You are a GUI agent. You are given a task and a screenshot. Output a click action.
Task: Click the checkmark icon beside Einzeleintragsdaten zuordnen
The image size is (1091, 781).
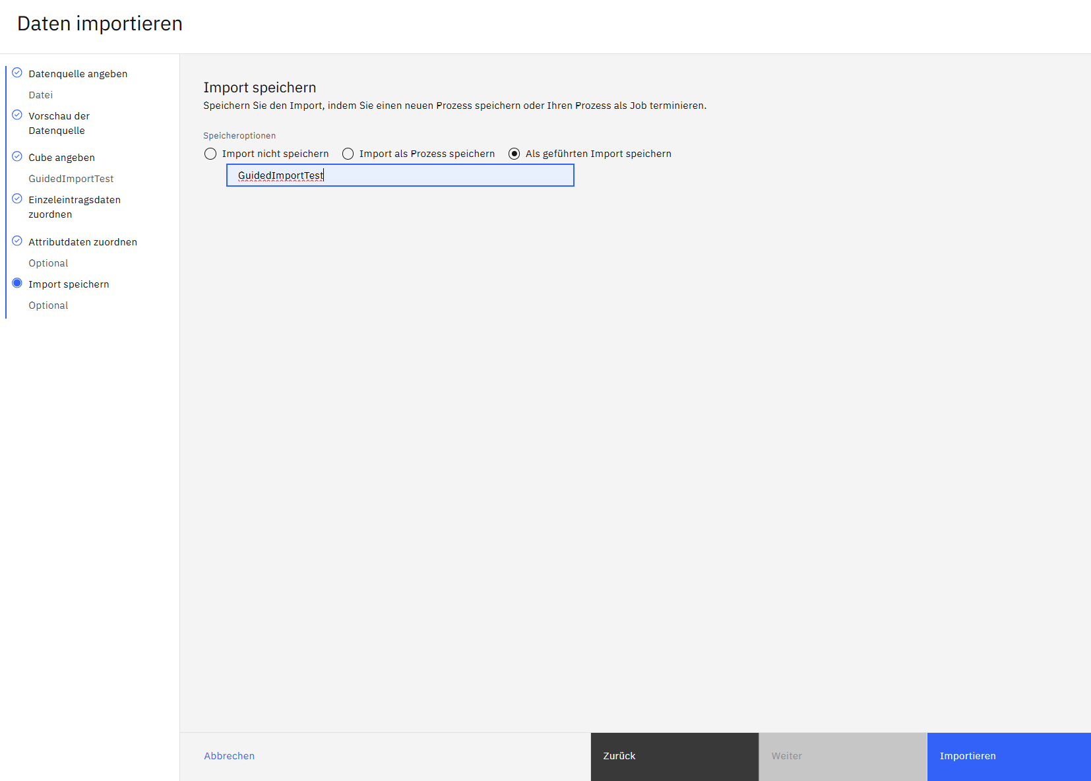click(17, 199)
